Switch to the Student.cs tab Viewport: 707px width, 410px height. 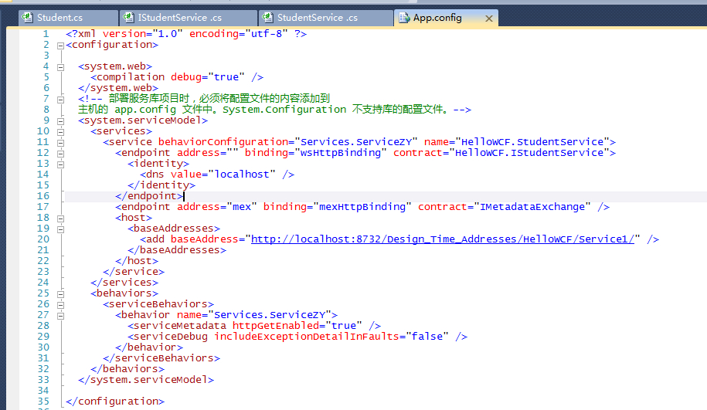(69, 18)
